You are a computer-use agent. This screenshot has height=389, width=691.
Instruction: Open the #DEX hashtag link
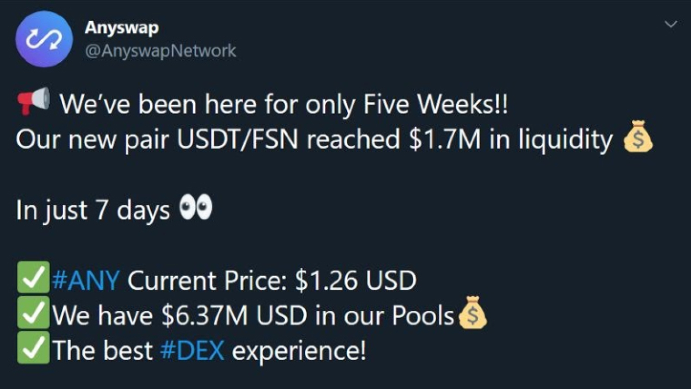(x=192, y=350)
